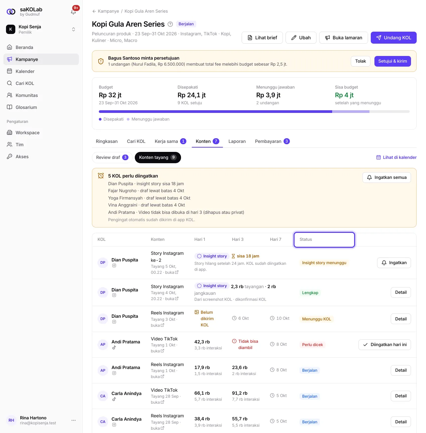Open Komunitas in the sidebar
This screenshot has height=433, width=426.
[x=41, y=95]
